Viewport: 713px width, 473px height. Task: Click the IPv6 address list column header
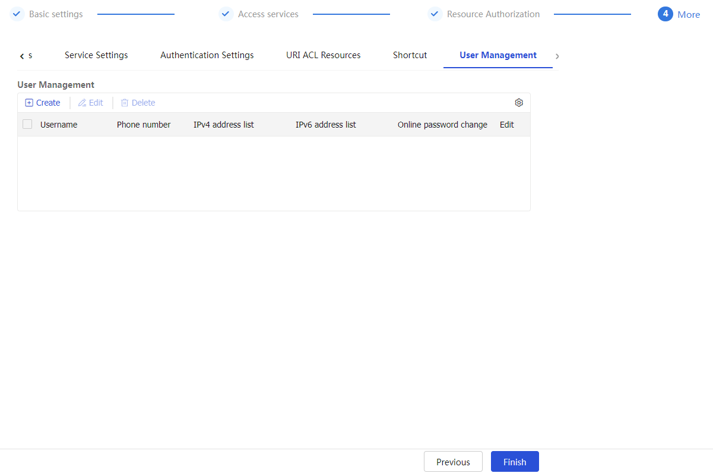[326, 125]
